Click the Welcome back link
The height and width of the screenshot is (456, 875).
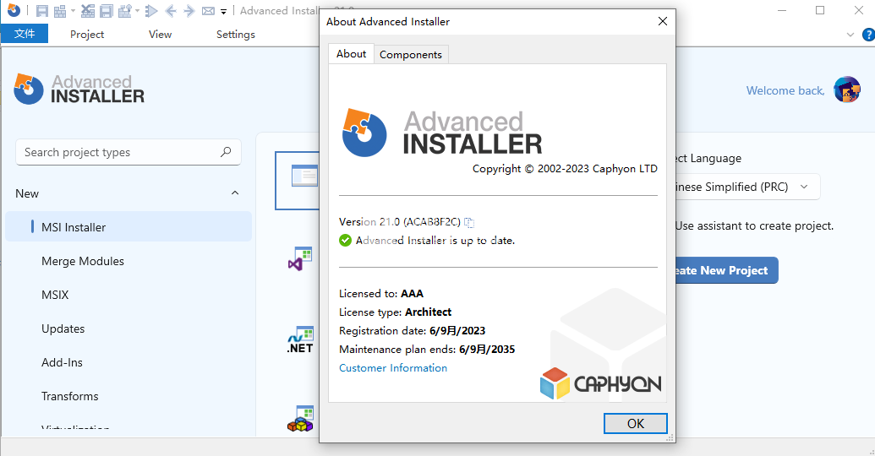point(785,90)
